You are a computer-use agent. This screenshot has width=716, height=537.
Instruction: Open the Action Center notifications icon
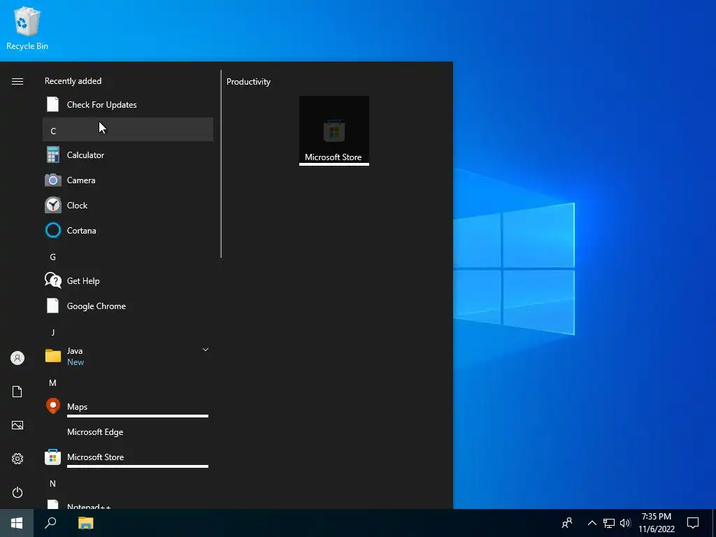coord(693,523)
